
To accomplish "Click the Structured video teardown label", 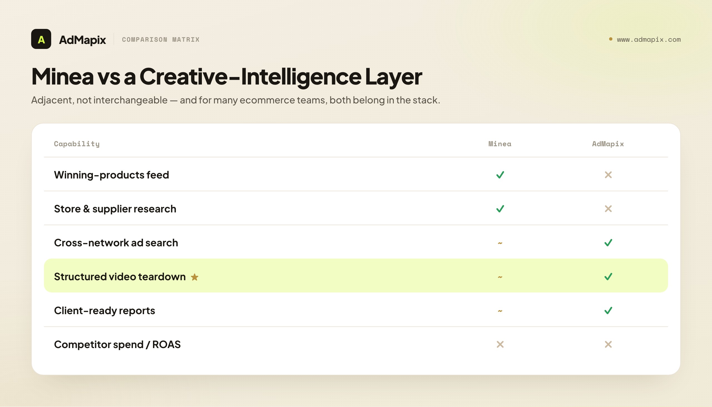I will pos(120,277).
